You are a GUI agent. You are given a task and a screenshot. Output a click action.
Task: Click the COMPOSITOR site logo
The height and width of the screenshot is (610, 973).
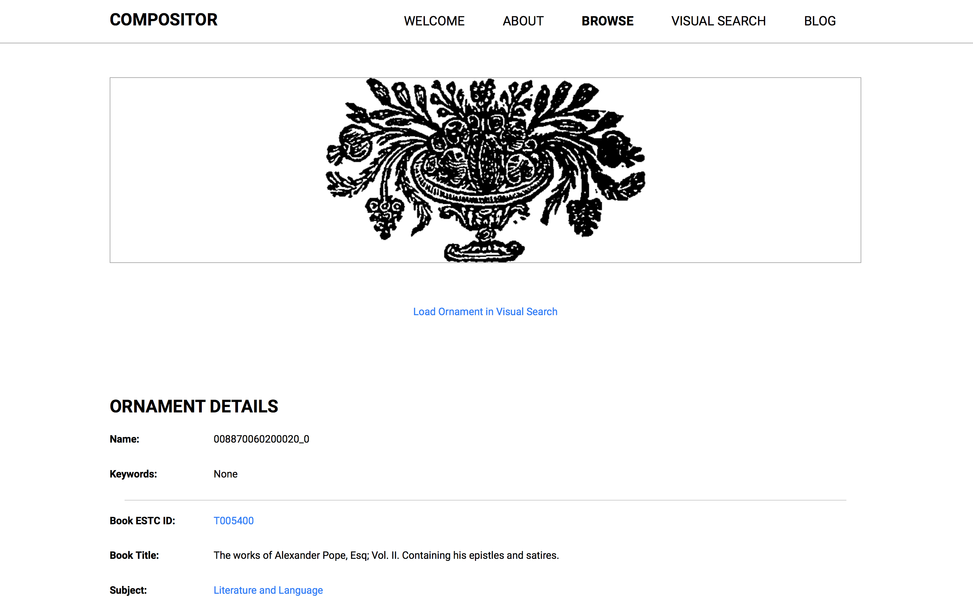(x=163, y=20)
